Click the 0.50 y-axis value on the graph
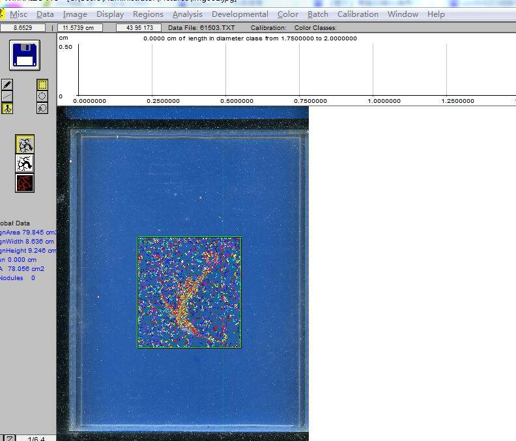This screenshot has height=441, width=516. point(66,47)
